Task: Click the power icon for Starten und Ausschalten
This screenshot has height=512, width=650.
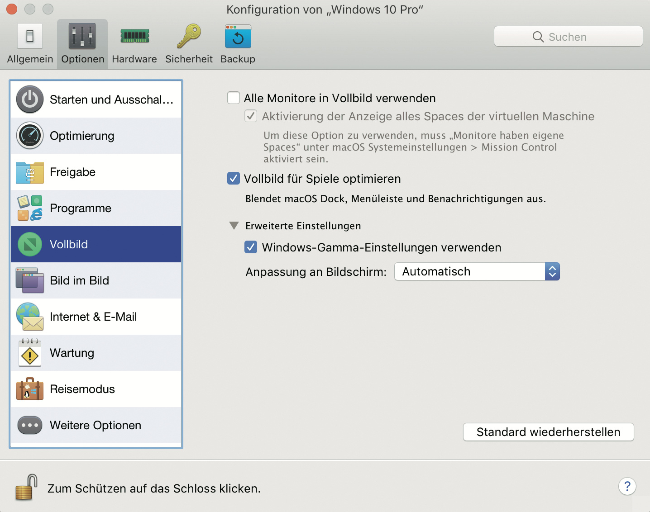Action: (30, 100)
